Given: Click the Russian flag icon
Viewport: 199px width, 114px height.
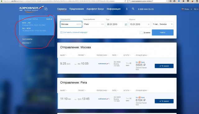Looking at the screenshot, I should (183, 9).
